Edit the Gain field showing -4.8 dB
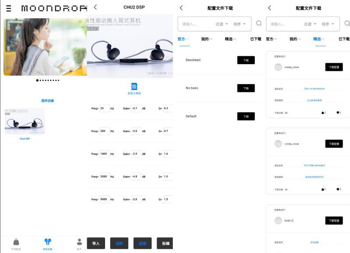 pos(136,177)
